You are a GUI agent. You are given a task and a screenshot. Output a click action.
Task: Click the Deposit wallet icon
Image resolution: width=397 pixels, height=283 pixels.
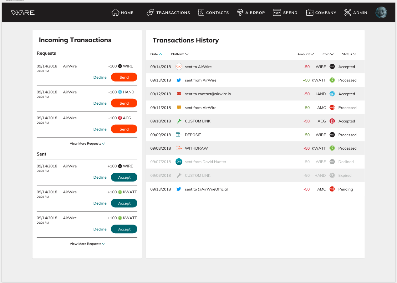pos(179,135)
